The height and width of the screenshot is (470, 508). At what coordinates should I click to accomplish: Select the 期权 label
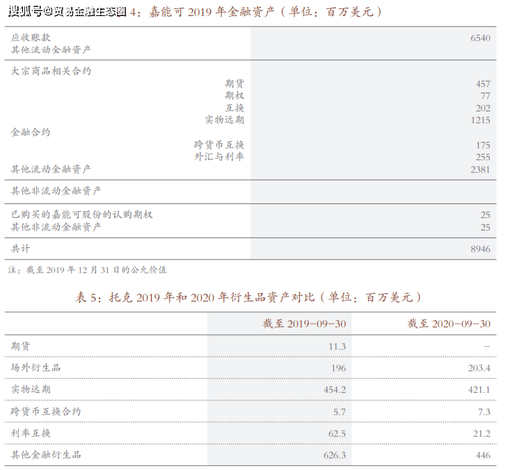tap(235, 95)
